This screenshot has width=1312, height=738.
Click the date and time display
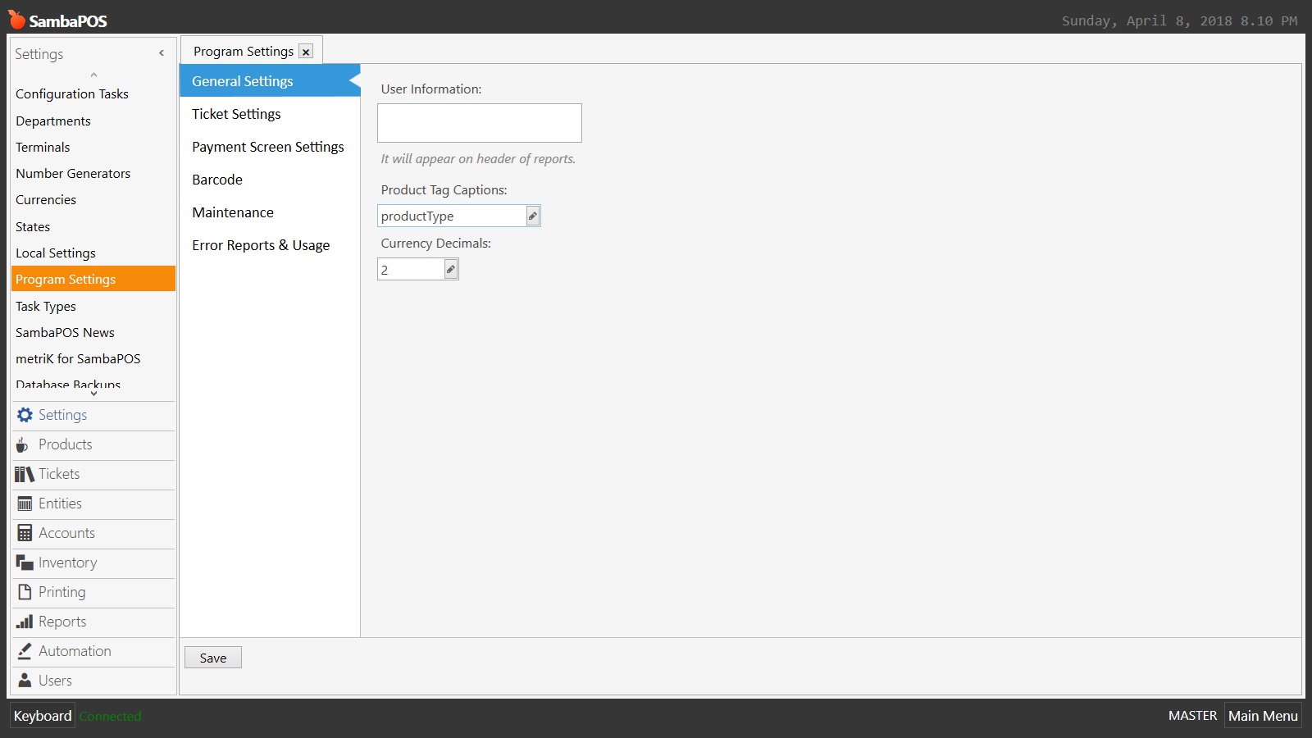pos(1179,20)
